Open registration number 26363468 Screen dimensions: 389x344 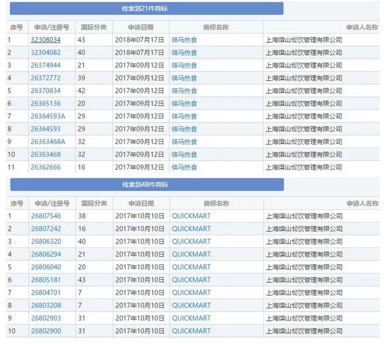(x=45, y=155)
